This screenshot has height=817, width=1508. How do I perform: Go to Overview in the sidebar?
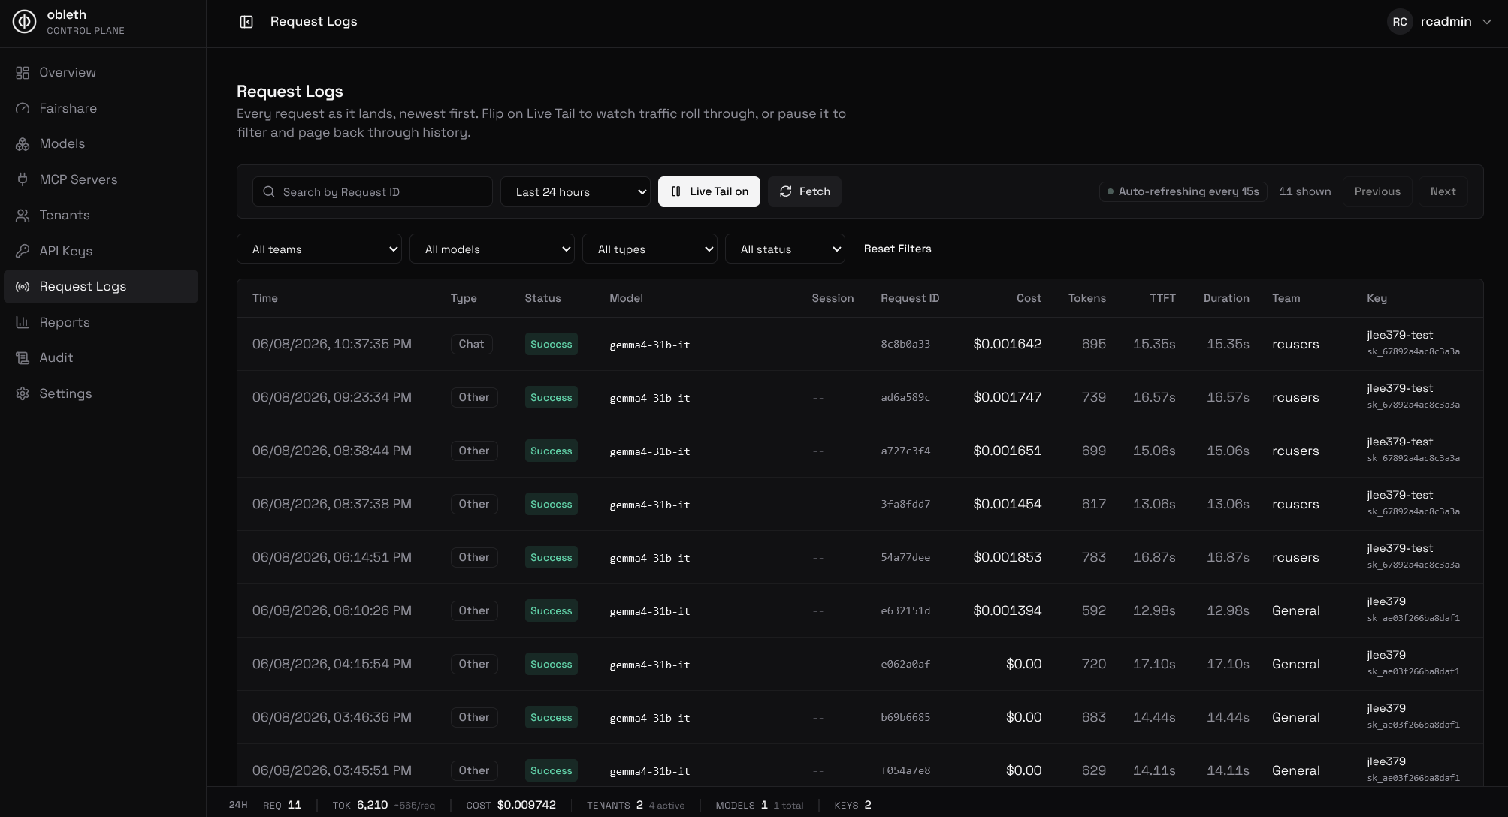[x=101, y=73]
